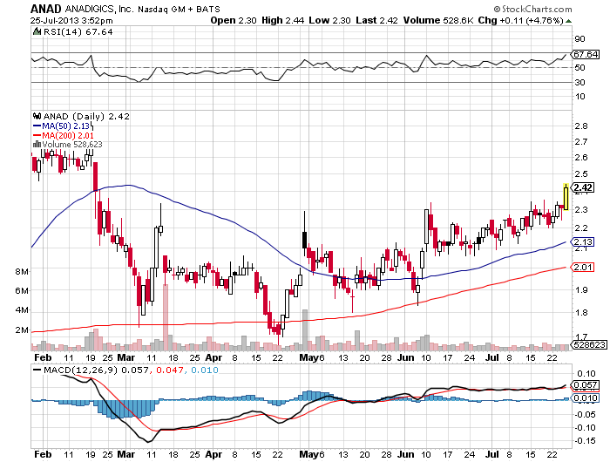Click the Volume 528.6K header value
The width and height of the screenshot is (610, 462).
(x=438, y=20)
